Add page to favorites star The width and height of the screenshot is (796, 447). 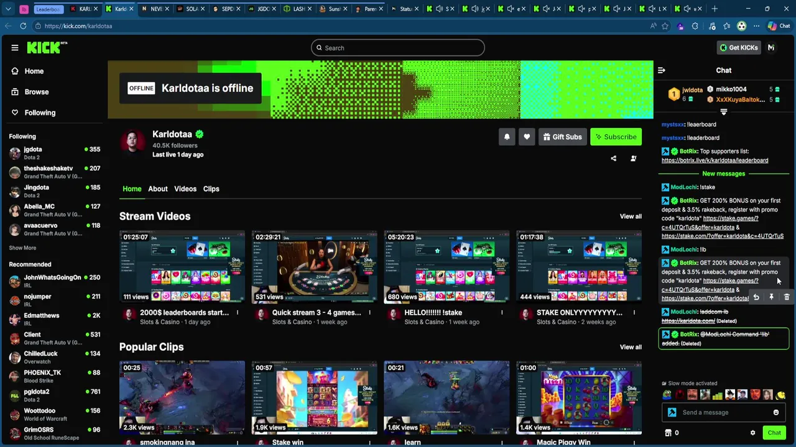coord(665,26)
